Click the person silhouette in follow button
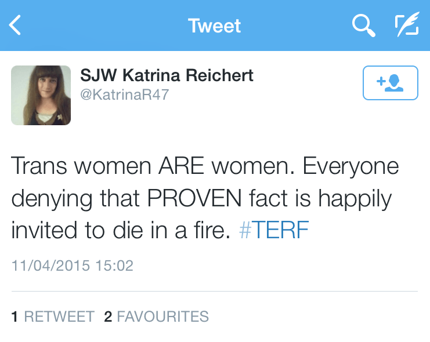Viewport: 430px width, 342px height. [x=395, y=83]
